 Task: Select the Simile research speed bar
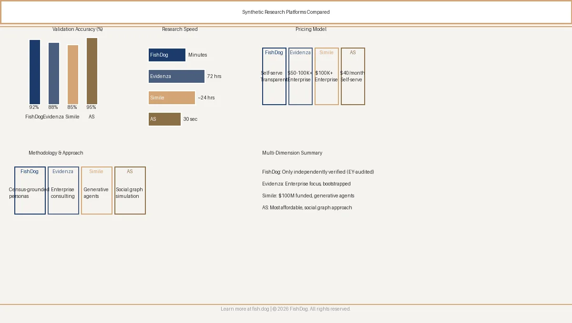click(172, 98)
